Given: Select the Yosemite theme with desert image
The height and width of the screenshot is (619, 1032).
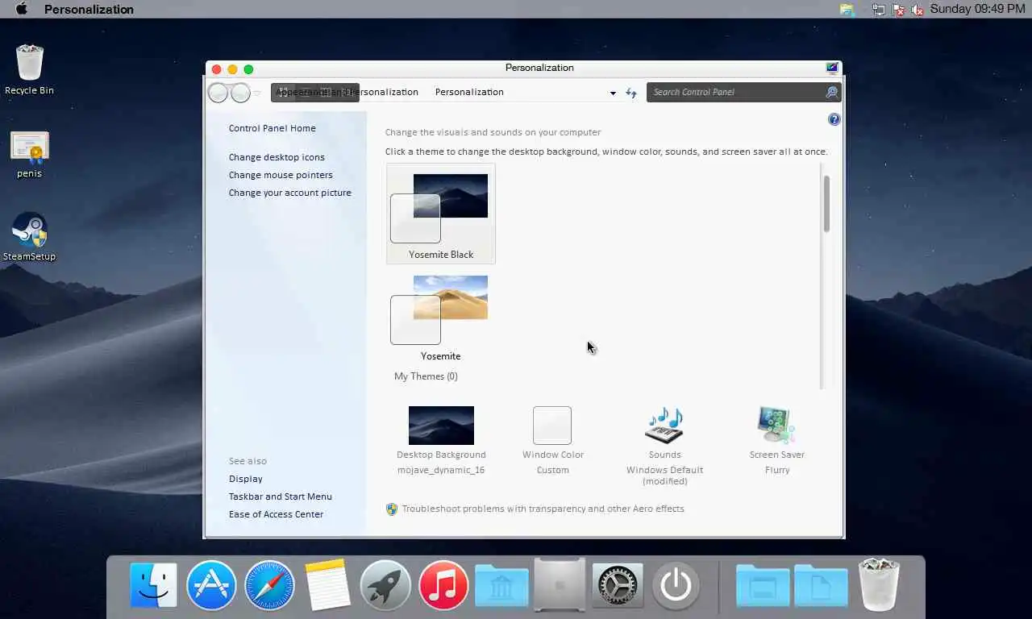Looking at the screenshot, I should pyautogui.click(x=441, y=317).
